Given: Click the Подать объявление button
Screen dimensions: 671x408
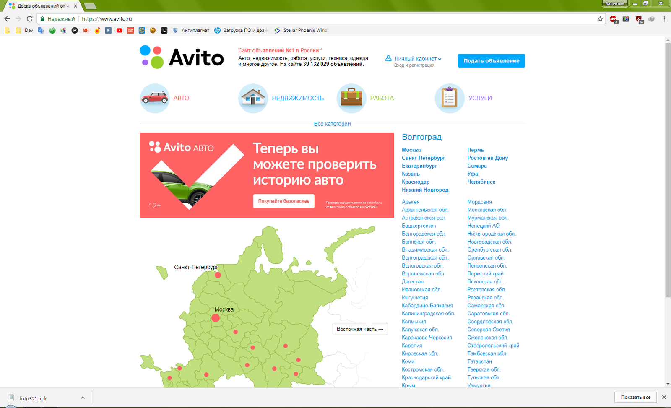Looking at the screenshot, I should pyautogui.click(x=491, y=61).
